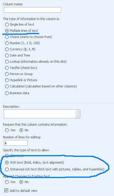Click inside the Description text box
Screen dimensions: 114x196
click(x=40, y=114)
